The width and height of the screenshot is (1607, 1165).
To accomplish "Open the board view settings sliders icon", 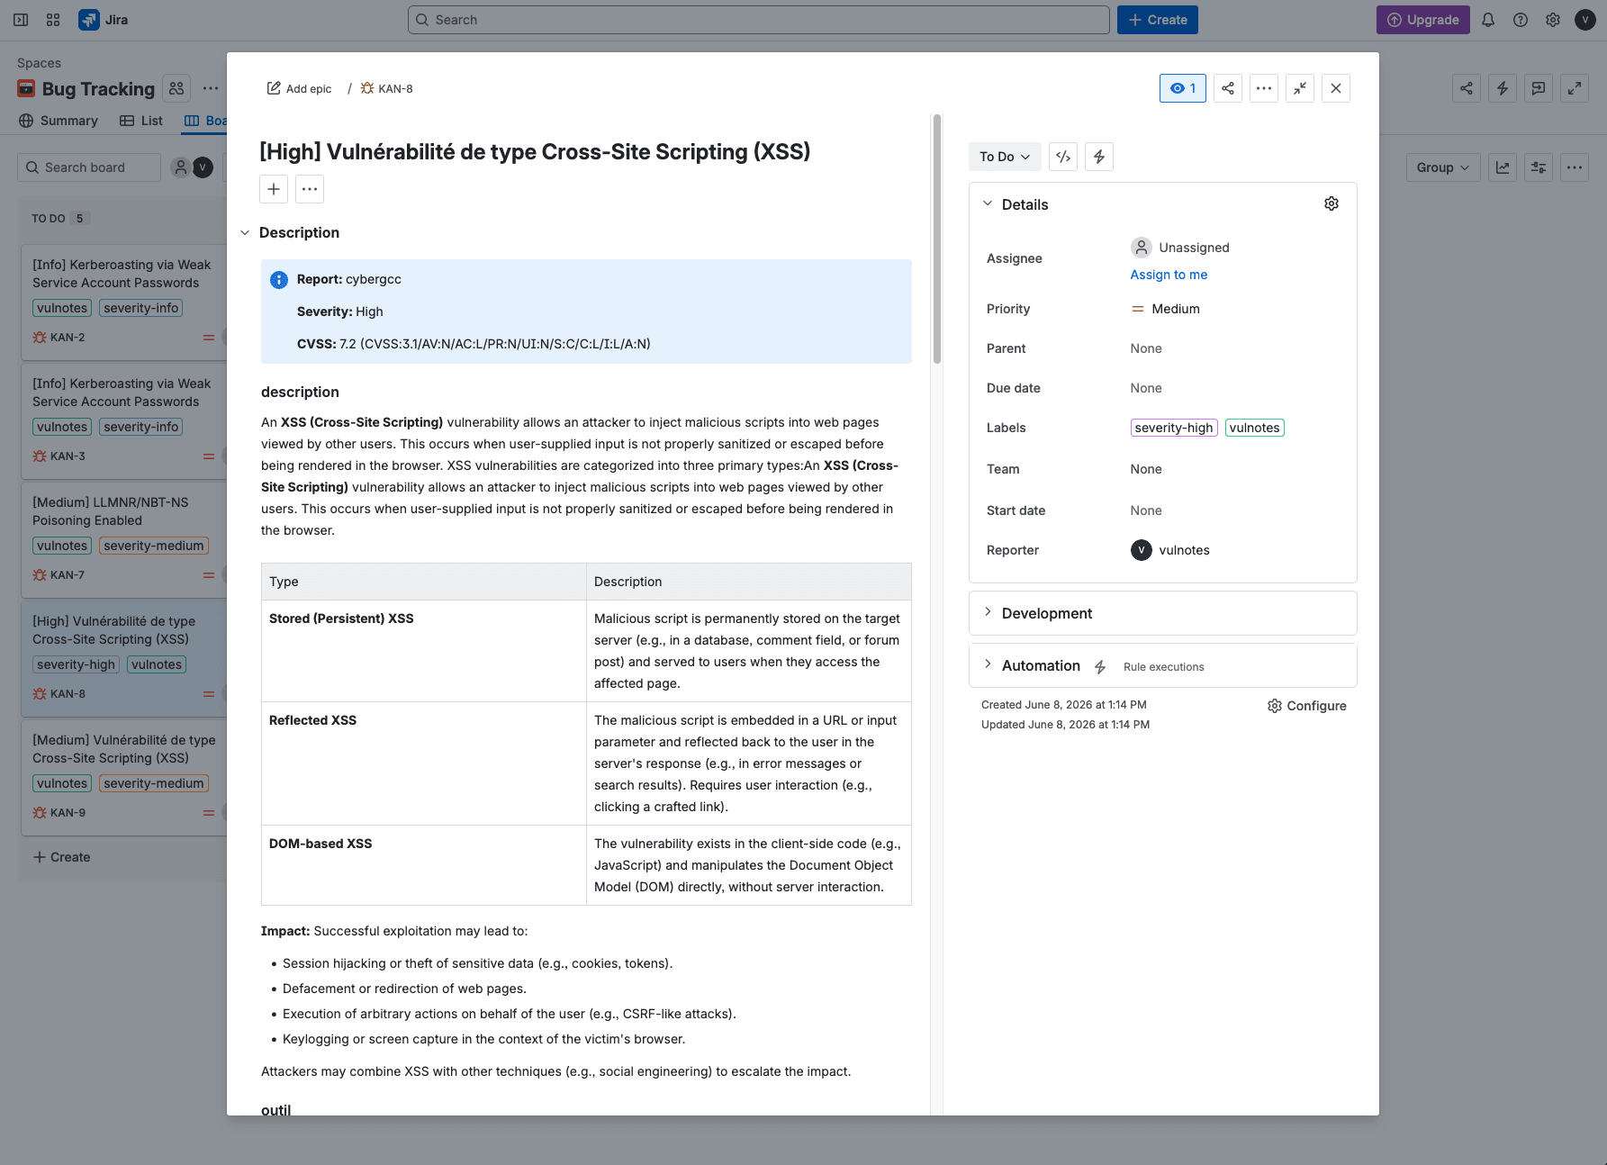I will pyautogui.click(x=1539, y=167).
